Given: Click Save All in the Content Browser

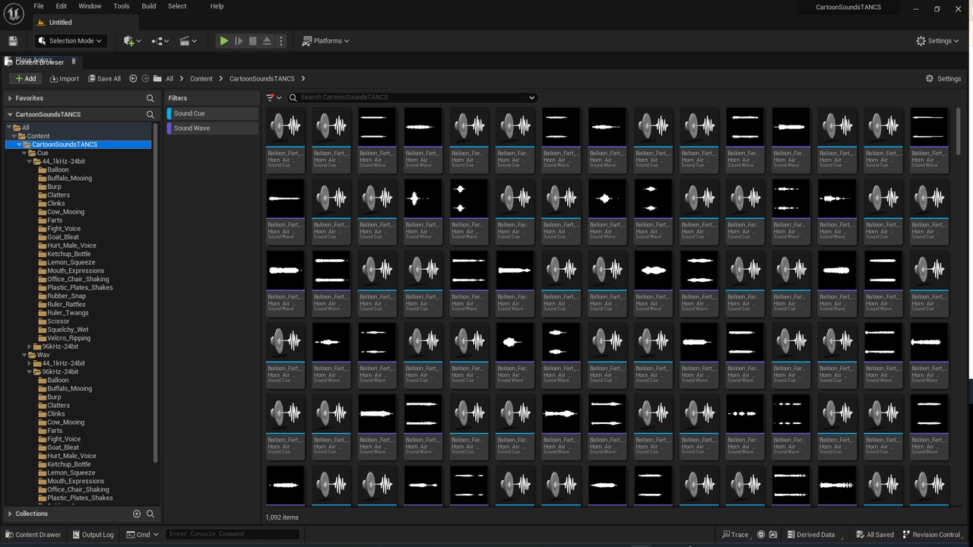Looking at the screenshot, I should click(x=104, y=78).
